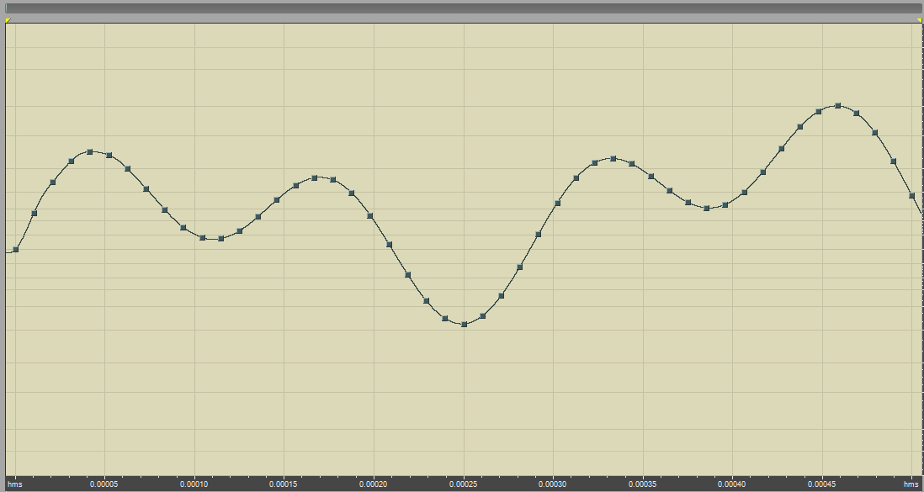924x492 pixels.
Task: Click the left hms label on the ruler
Action: coord(15,485)
